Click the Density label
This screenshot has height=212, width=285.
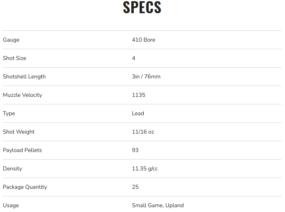click(12, 169)
